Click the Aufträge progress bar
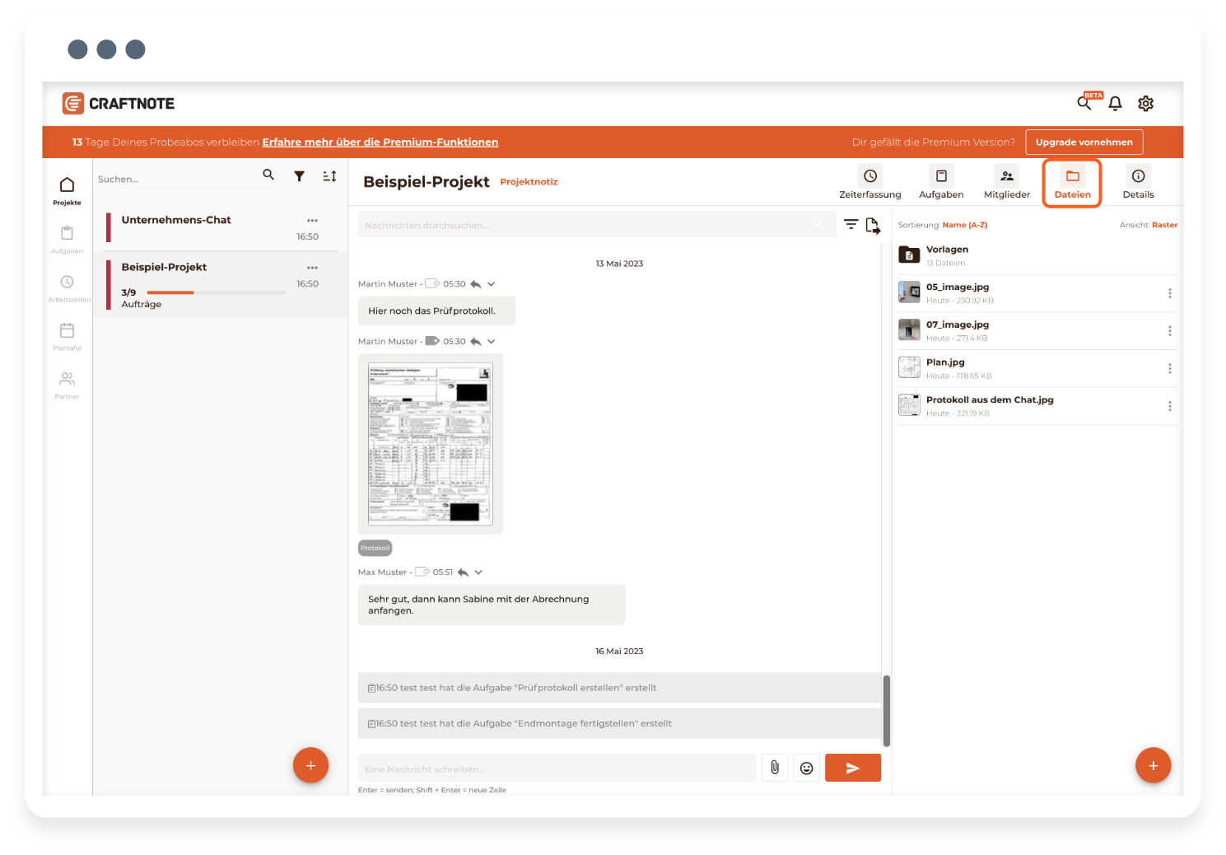 (x=216, y=292)
